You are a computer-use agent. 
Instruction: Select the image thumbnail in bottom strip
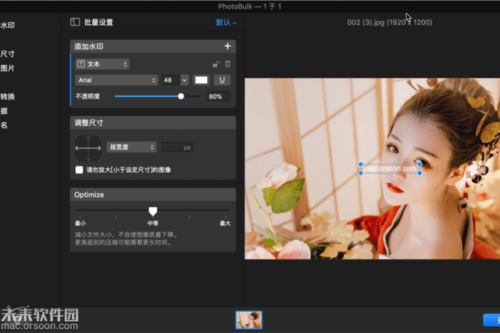tap(248, 320)
